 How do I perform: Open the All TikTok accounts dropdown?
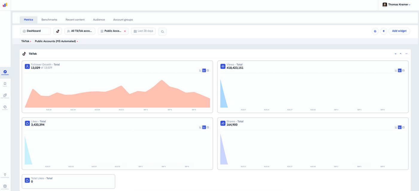coord(80,31)
